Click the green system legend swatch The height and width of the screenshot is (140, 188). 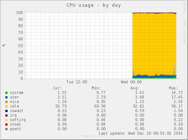pyautogui.click(x=6, y=93)
